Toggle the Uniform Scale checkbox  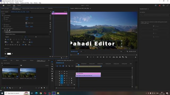(26, 23)
